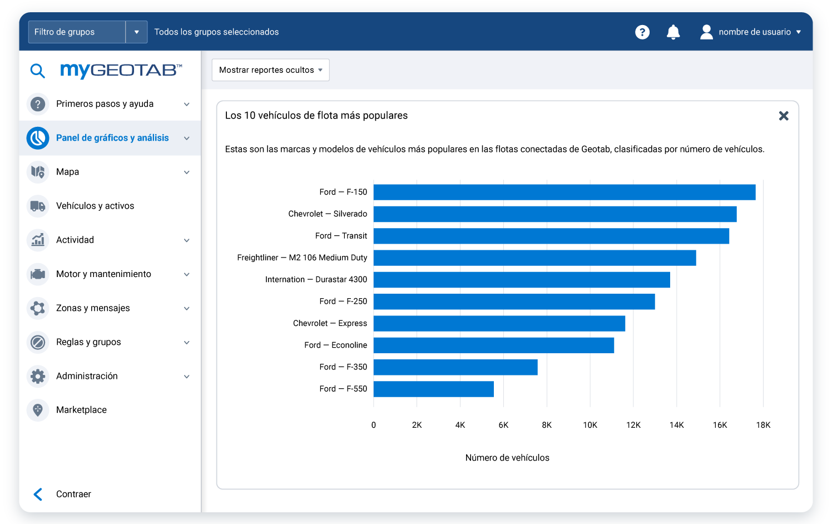The image size is (832, 524).
Task: Select Motor y mantenimiento menu label
Action: pyautogui.click(x=103, y=274)
